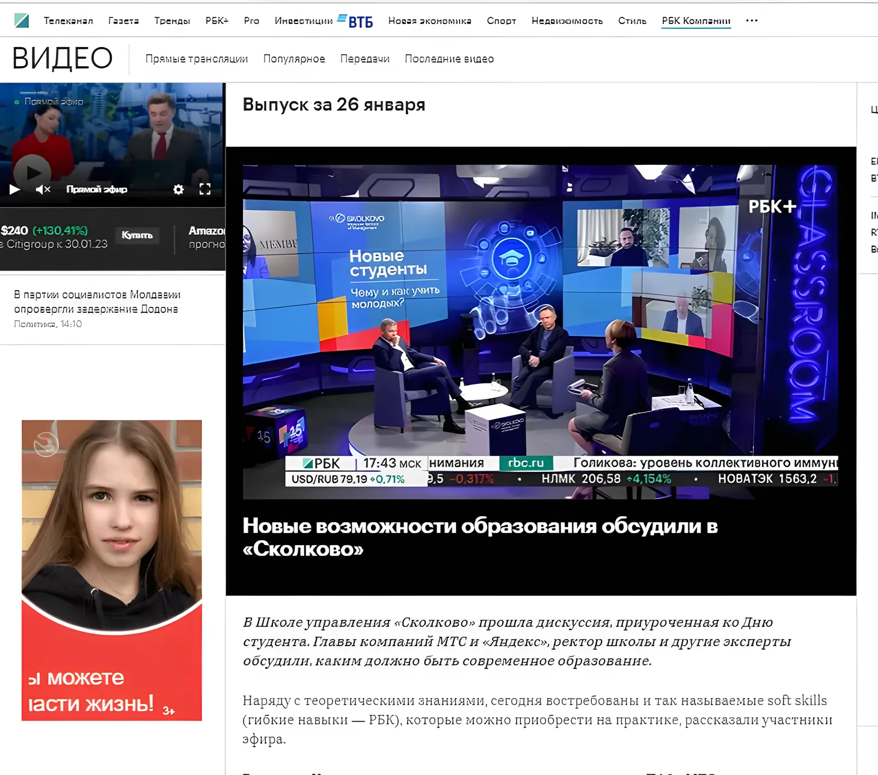Viewport: 878px width, 775px height.
Task: Expand mini player to fullscreen
Action: point(205,190)
